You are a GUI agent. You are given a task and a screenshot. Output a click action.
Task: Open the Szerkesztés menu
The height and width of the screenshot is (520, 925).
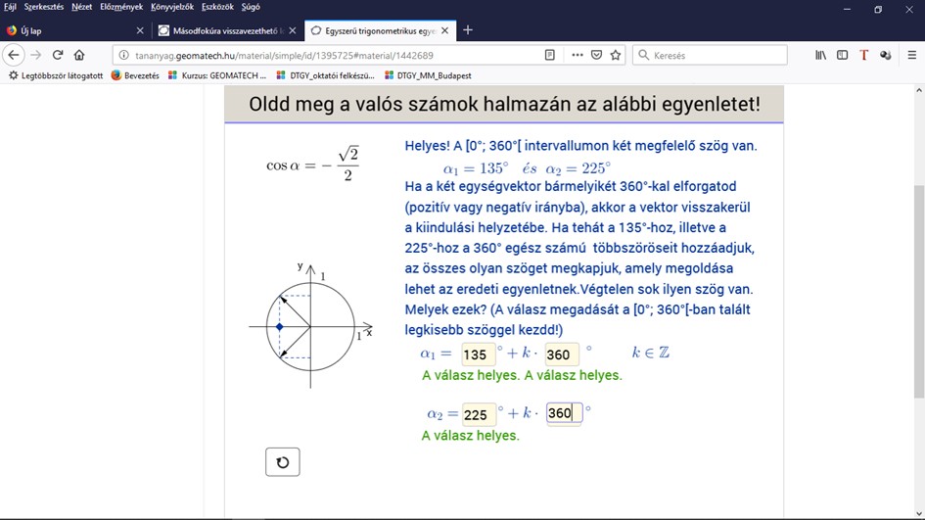coord(44,7)
